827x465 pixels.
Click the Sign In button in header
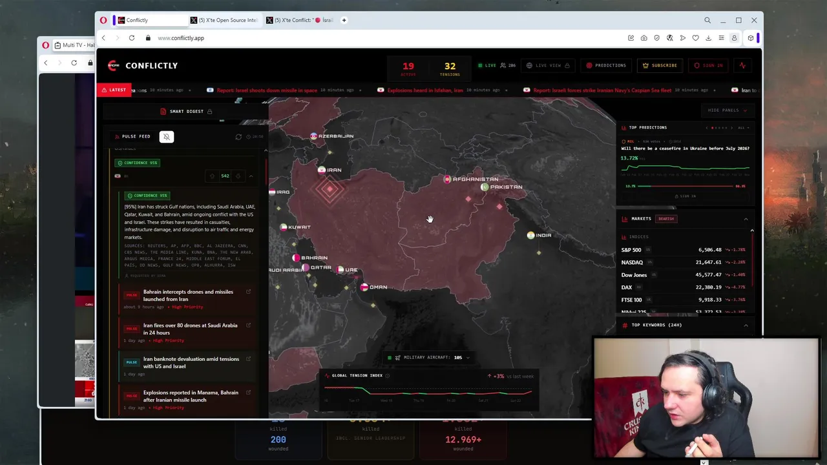pos(709,65)
